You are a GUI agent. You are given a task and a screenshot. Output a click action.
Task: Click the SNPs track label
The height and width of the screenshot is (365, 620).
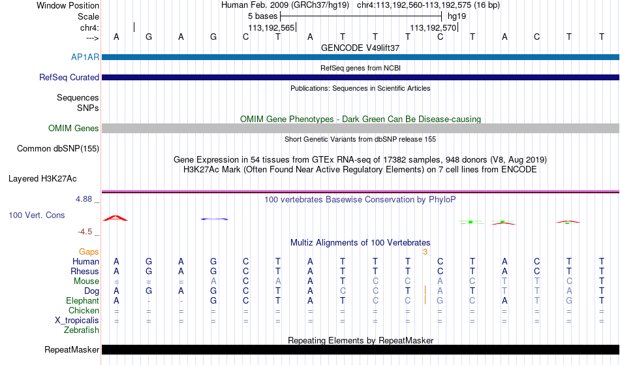88,108
